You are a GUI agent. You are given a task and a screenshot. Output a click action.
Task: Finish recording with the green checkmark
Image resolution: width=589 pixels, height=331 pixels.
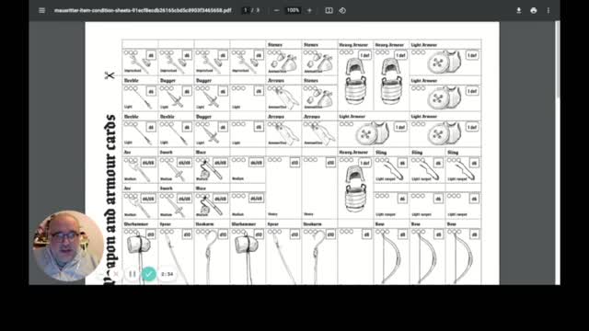[149, 274]
